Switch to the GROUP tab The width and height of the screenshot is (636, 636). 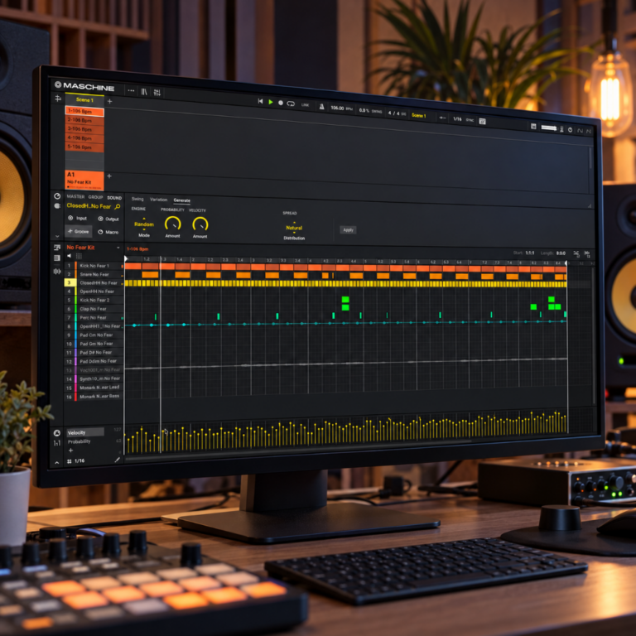(x=95, y=197)
